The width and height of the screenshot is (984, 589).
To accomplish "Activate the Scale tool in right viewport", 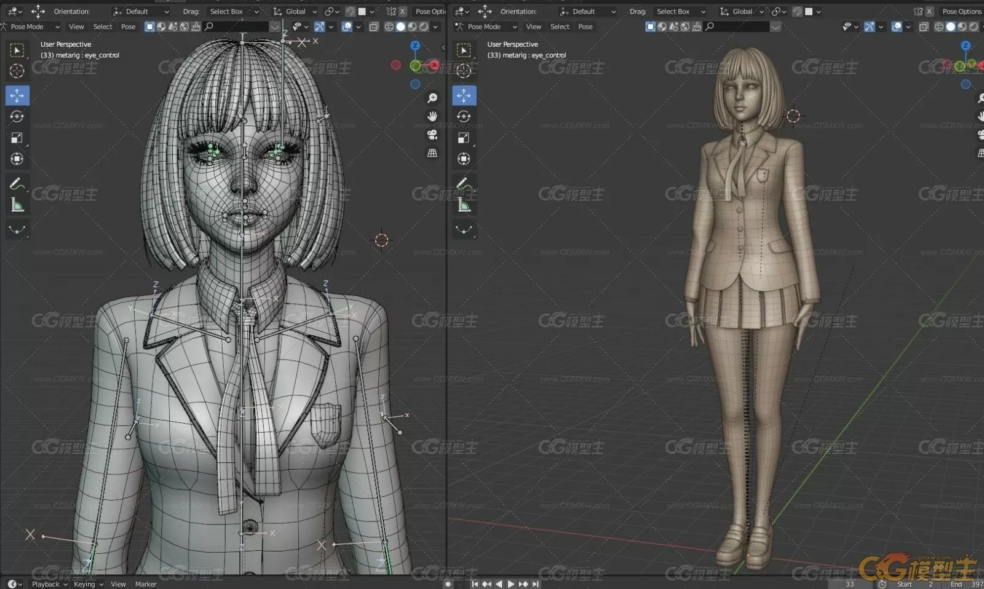I will click(x=464, y=138).
